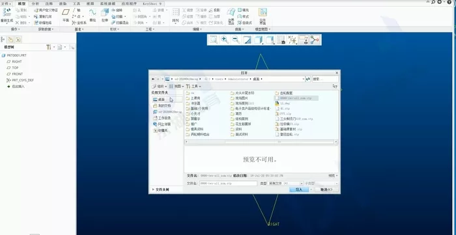Viewport: 456px width, 235px height.
Task: Click the Project (投影) tool
Action: [214, 10]
